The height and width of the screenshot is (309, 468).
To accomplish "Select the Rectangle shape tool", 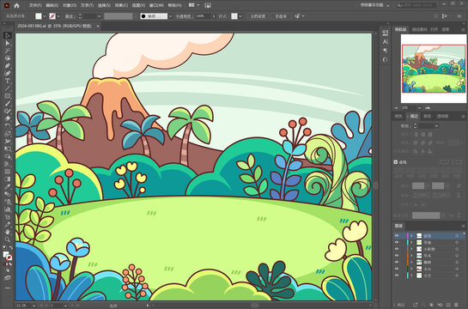I will coord(8,96).
